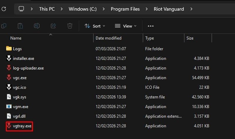Sort by Date modified column header

pyautogui.click(x=108, y=38)
